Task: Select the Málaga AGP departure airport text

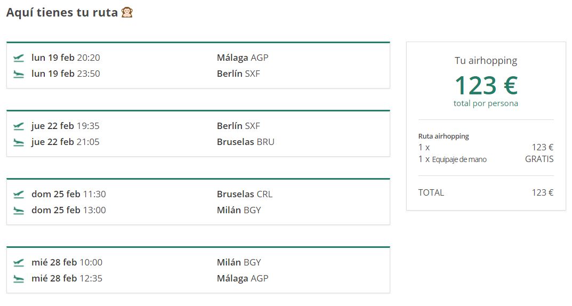Action: tap(243, 58)
